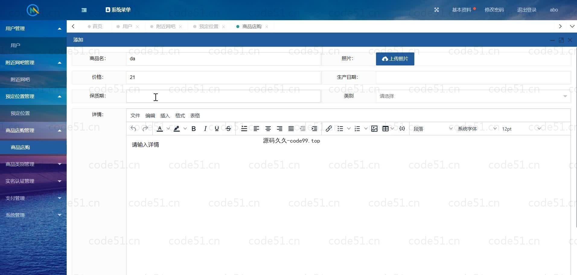Expand 系统管理 sidebar section
The image size is (577, 275).
(33, 215)
